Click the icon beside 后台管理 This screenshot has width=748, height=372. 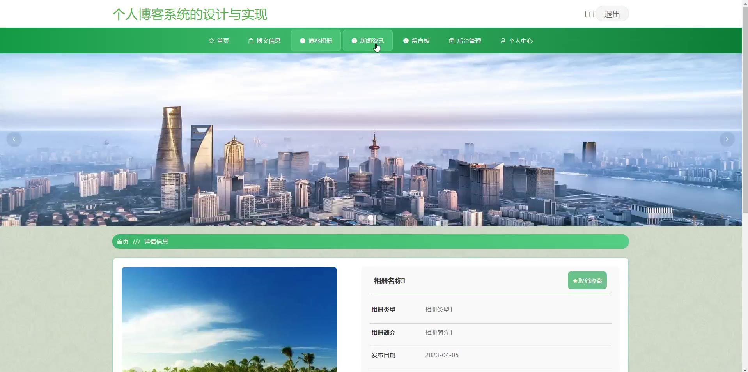tap(451, 41)
